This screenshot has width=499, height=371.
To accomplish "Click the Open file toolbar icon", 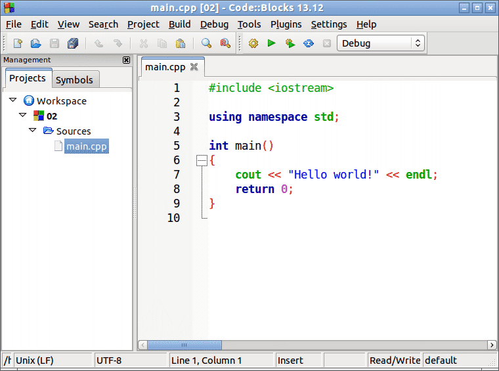I will point(36,43).
